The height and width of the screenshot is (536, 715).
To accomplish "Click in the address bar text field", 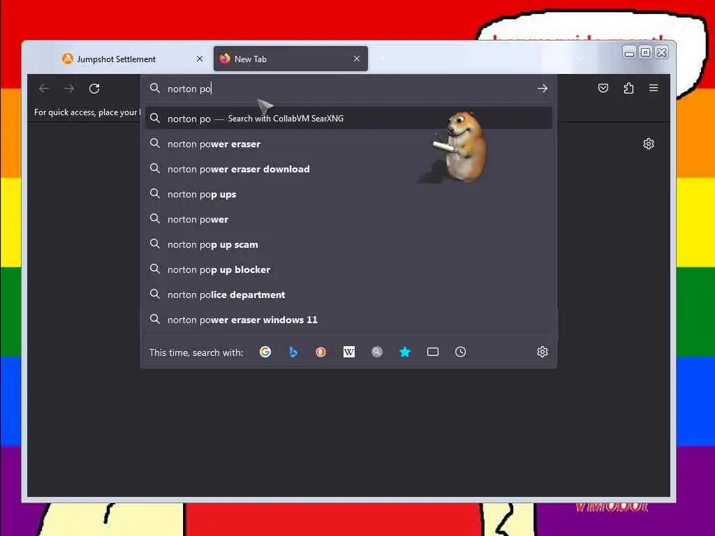I will pyautogui.click(x=349, y=89).
